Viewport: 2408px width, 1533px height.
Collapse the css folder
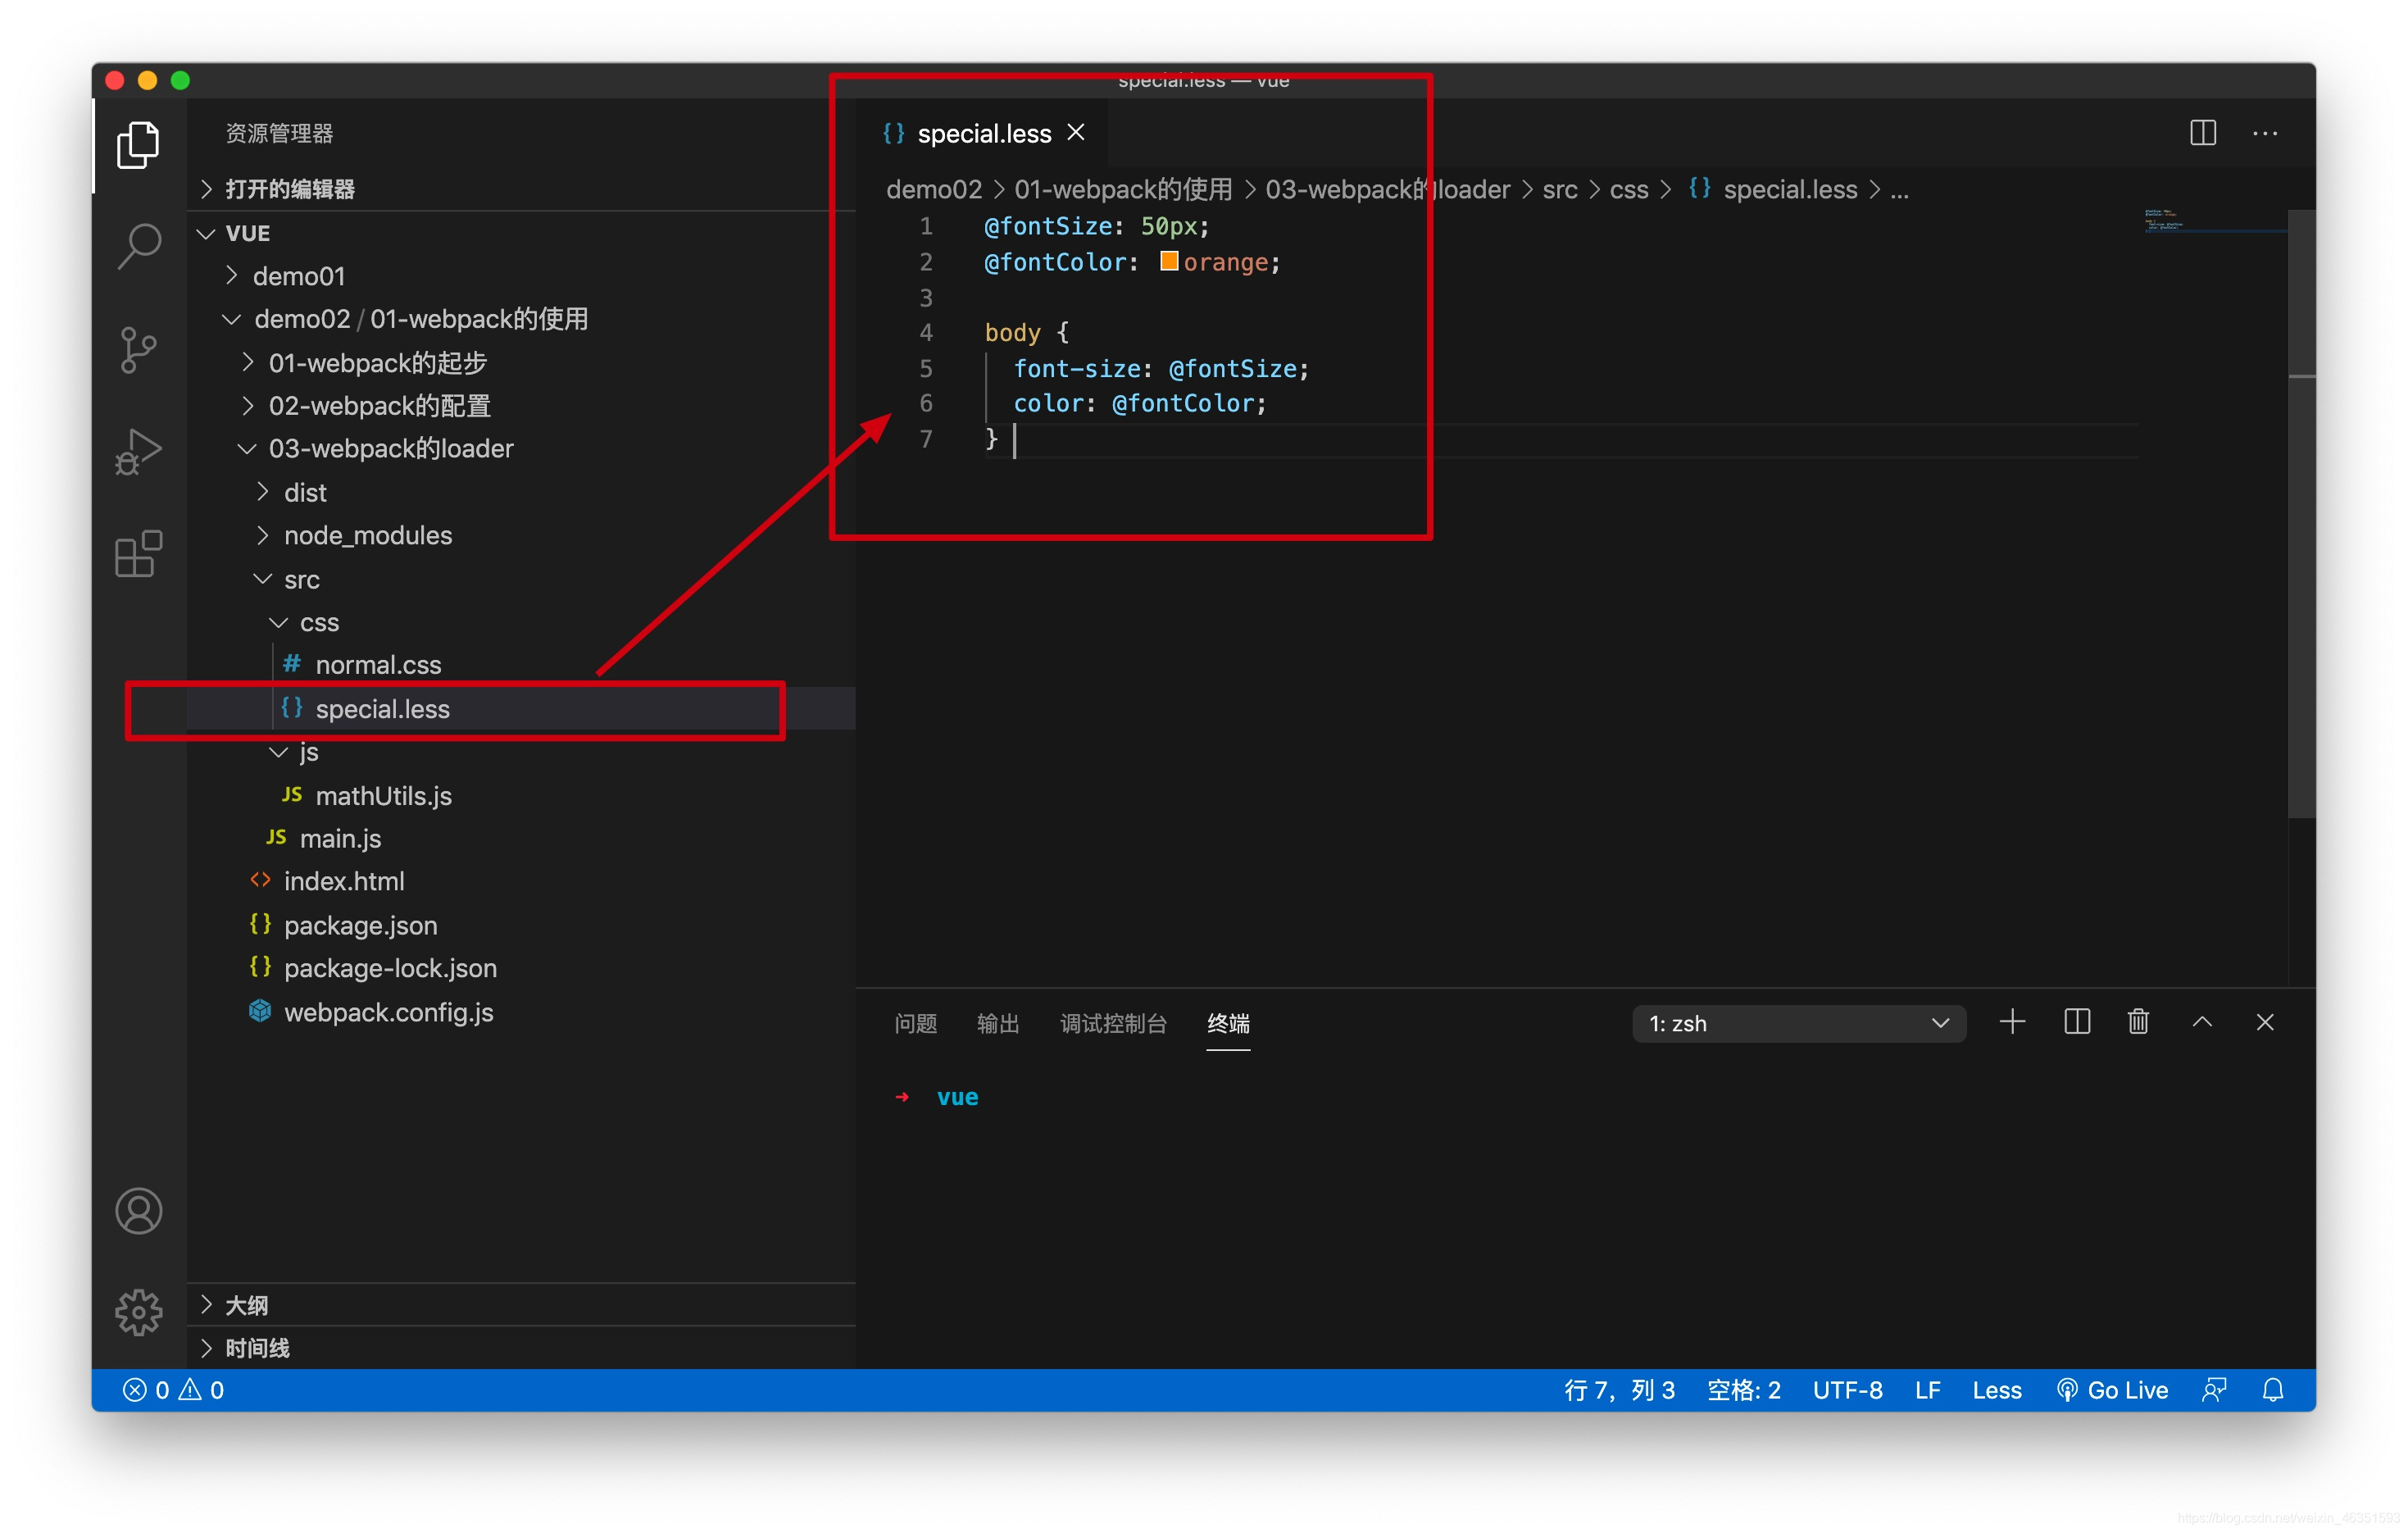point(520,623)
